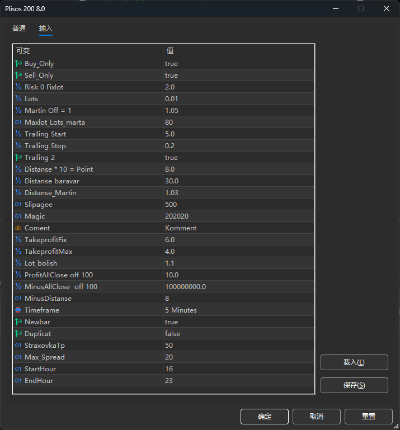Screen dimensions: 400x430
Task: Click the 载入(L) button
Action: point(354,362)
